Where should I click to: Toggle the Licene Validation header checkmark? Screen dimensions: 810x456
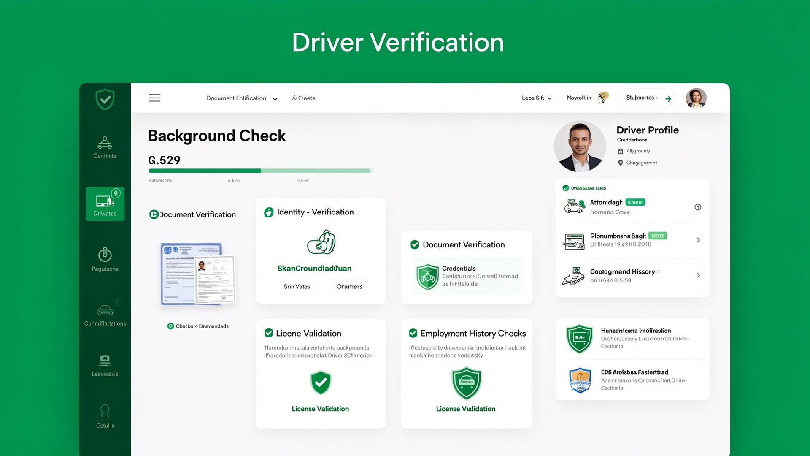[268, 333]
